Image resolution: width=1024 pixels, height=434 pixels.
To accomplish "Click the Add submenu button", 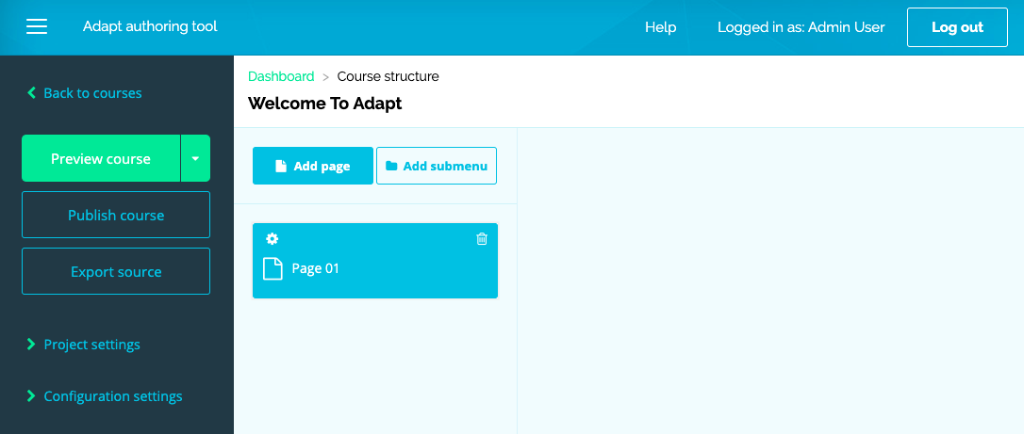I will click(437, 166).
